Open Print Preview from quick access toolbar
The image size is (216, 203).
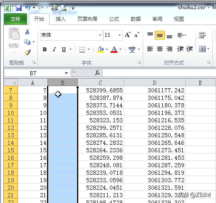tap(64, 8)
